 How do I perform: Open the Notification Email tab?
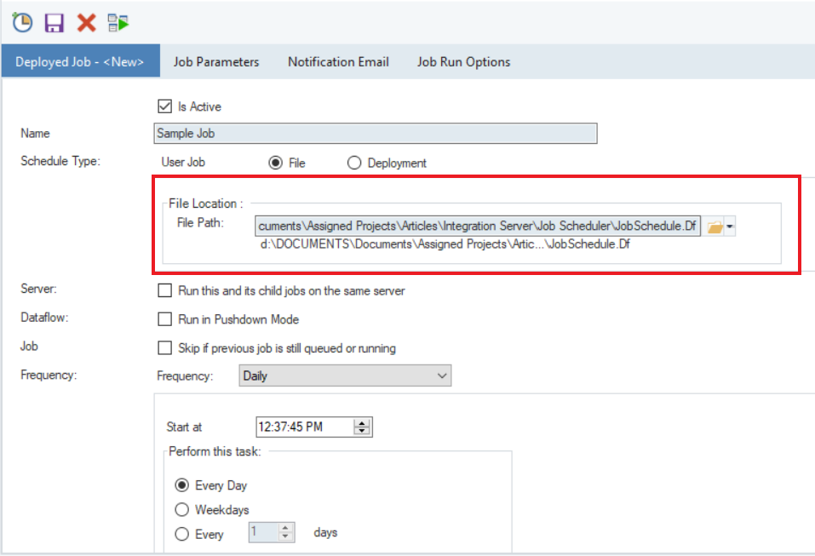338,62
